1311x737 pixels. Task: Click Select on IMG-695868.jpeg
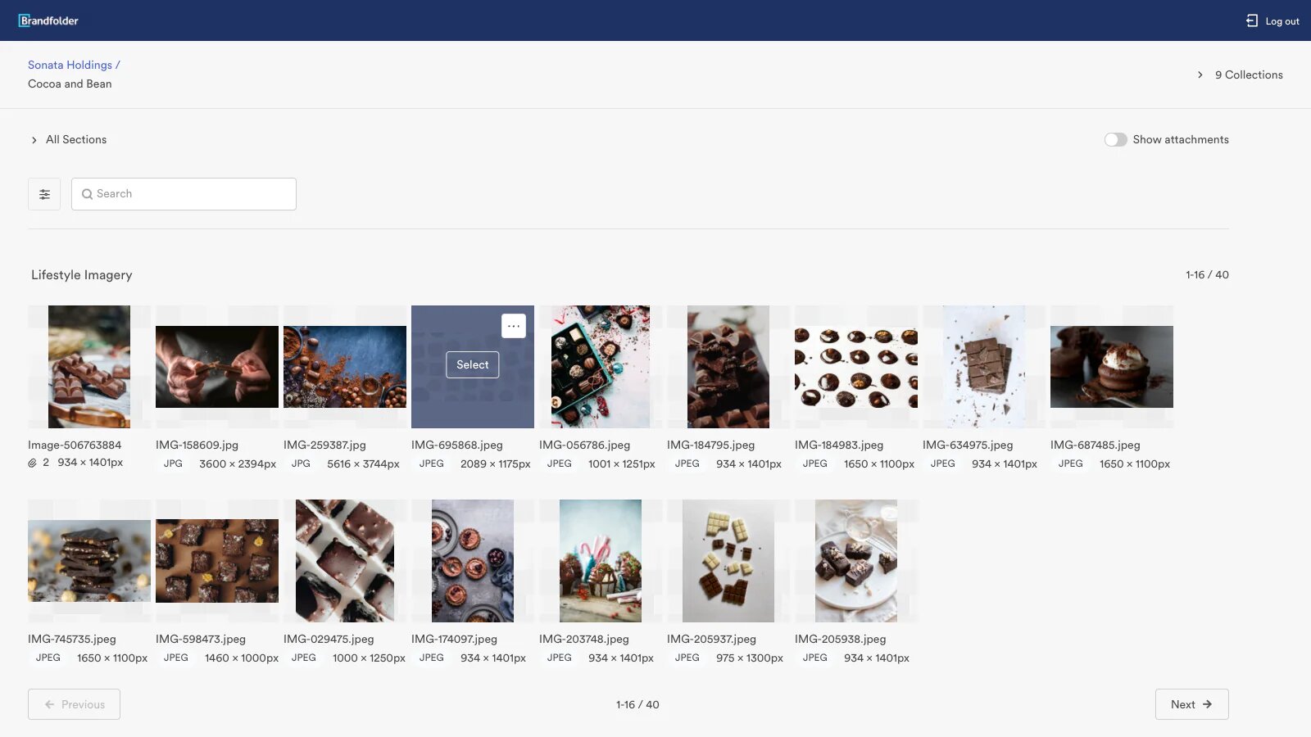click(x=472, y=364)
